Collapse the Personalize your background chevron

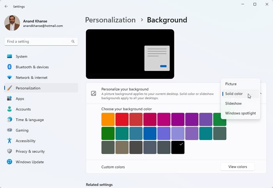tap(261, 94)
